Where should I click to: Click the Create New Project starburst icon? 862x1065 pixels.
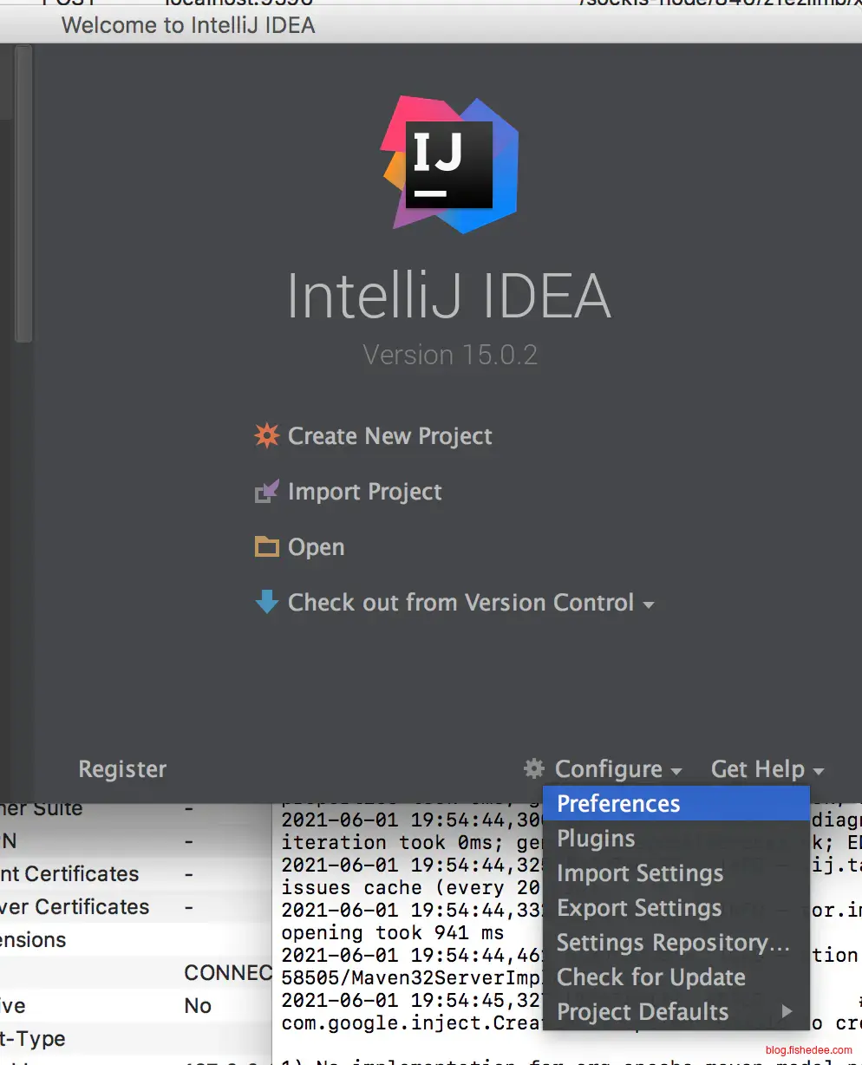(x=266, y=435)
